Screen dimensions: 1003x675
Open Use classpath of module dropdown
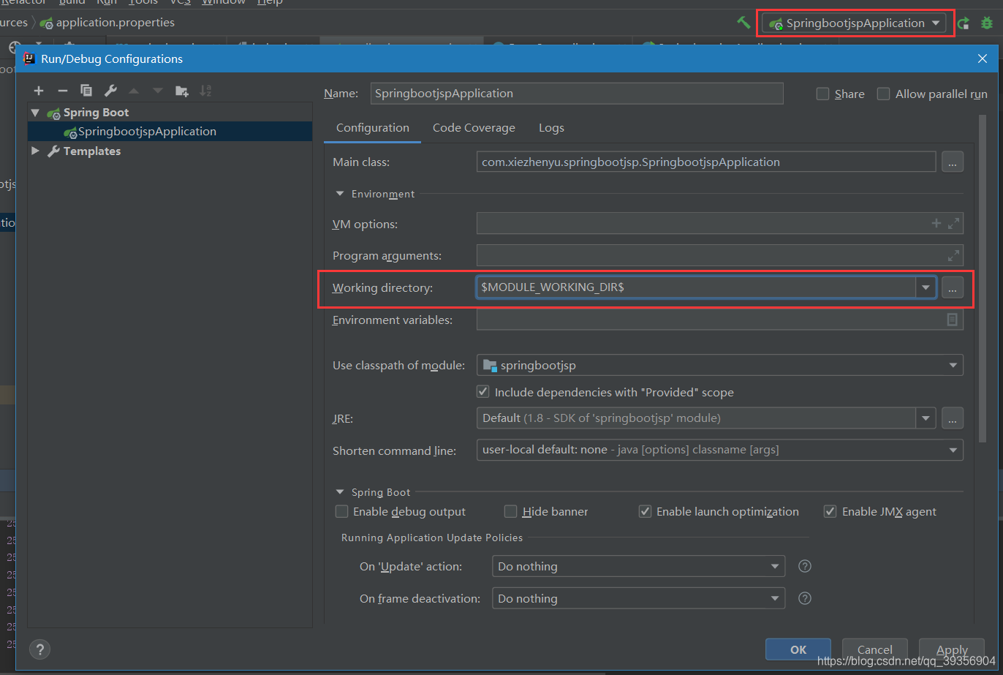(x=719, y=365)
